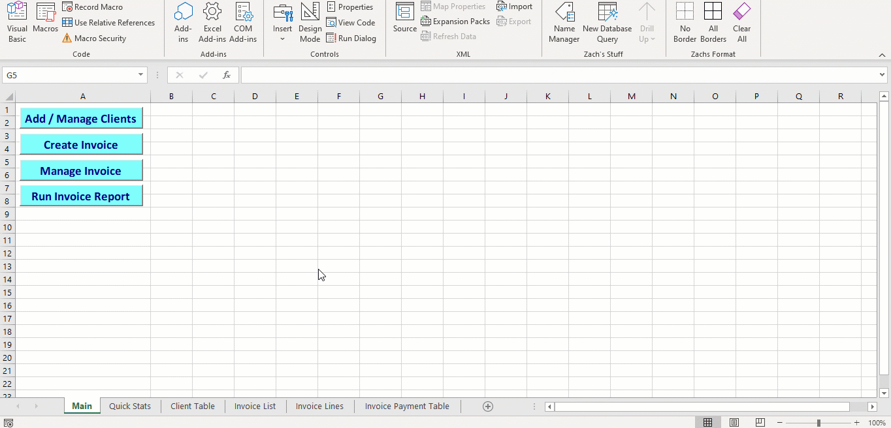Click View Code

(x=351, y=22)
